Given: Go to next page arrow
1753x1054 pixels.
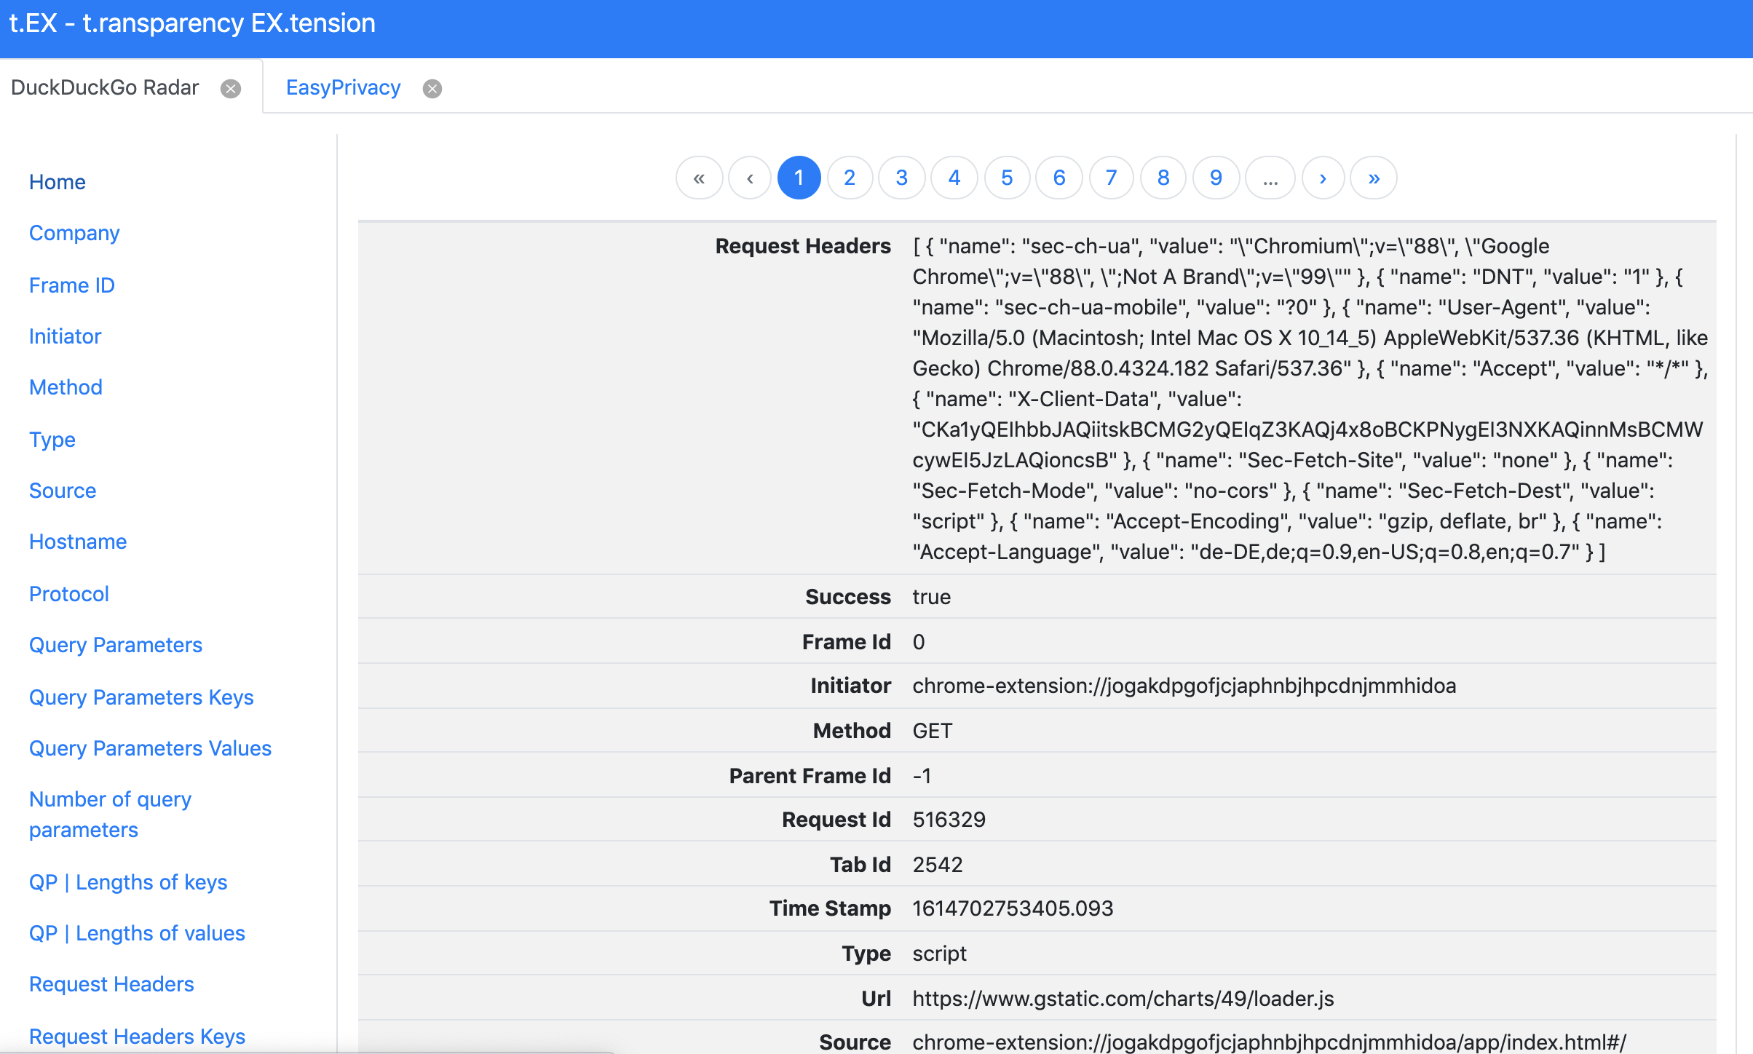Looking at the screenshot, I should [1323, 178].
